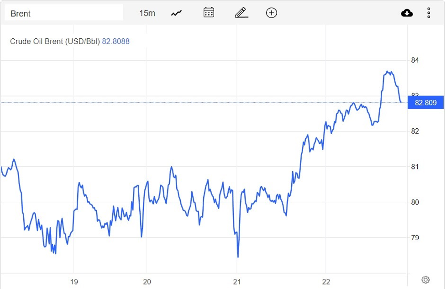Click the plus icon to add comparison
This screenshot has height=289, width=446.
pos(272,13)
